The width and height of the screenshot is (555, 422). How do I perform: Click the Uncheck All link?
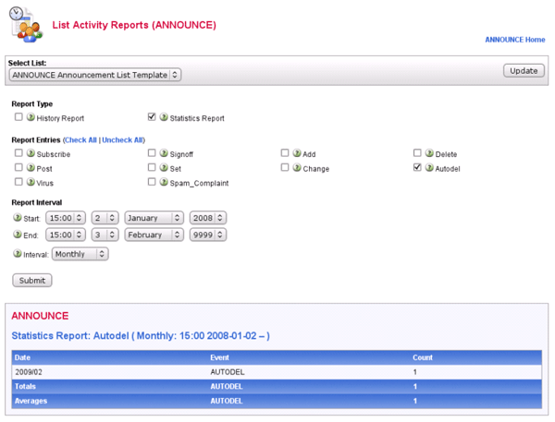click(122, 139)
